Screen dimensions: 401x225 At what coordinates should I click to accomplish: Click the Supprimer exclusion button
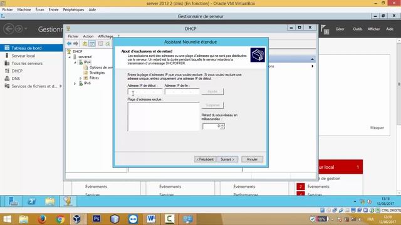click(x=212, y=105)
